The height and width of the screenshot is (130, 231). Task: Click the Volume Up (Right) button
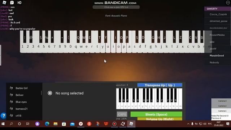[x=160, y=119]
